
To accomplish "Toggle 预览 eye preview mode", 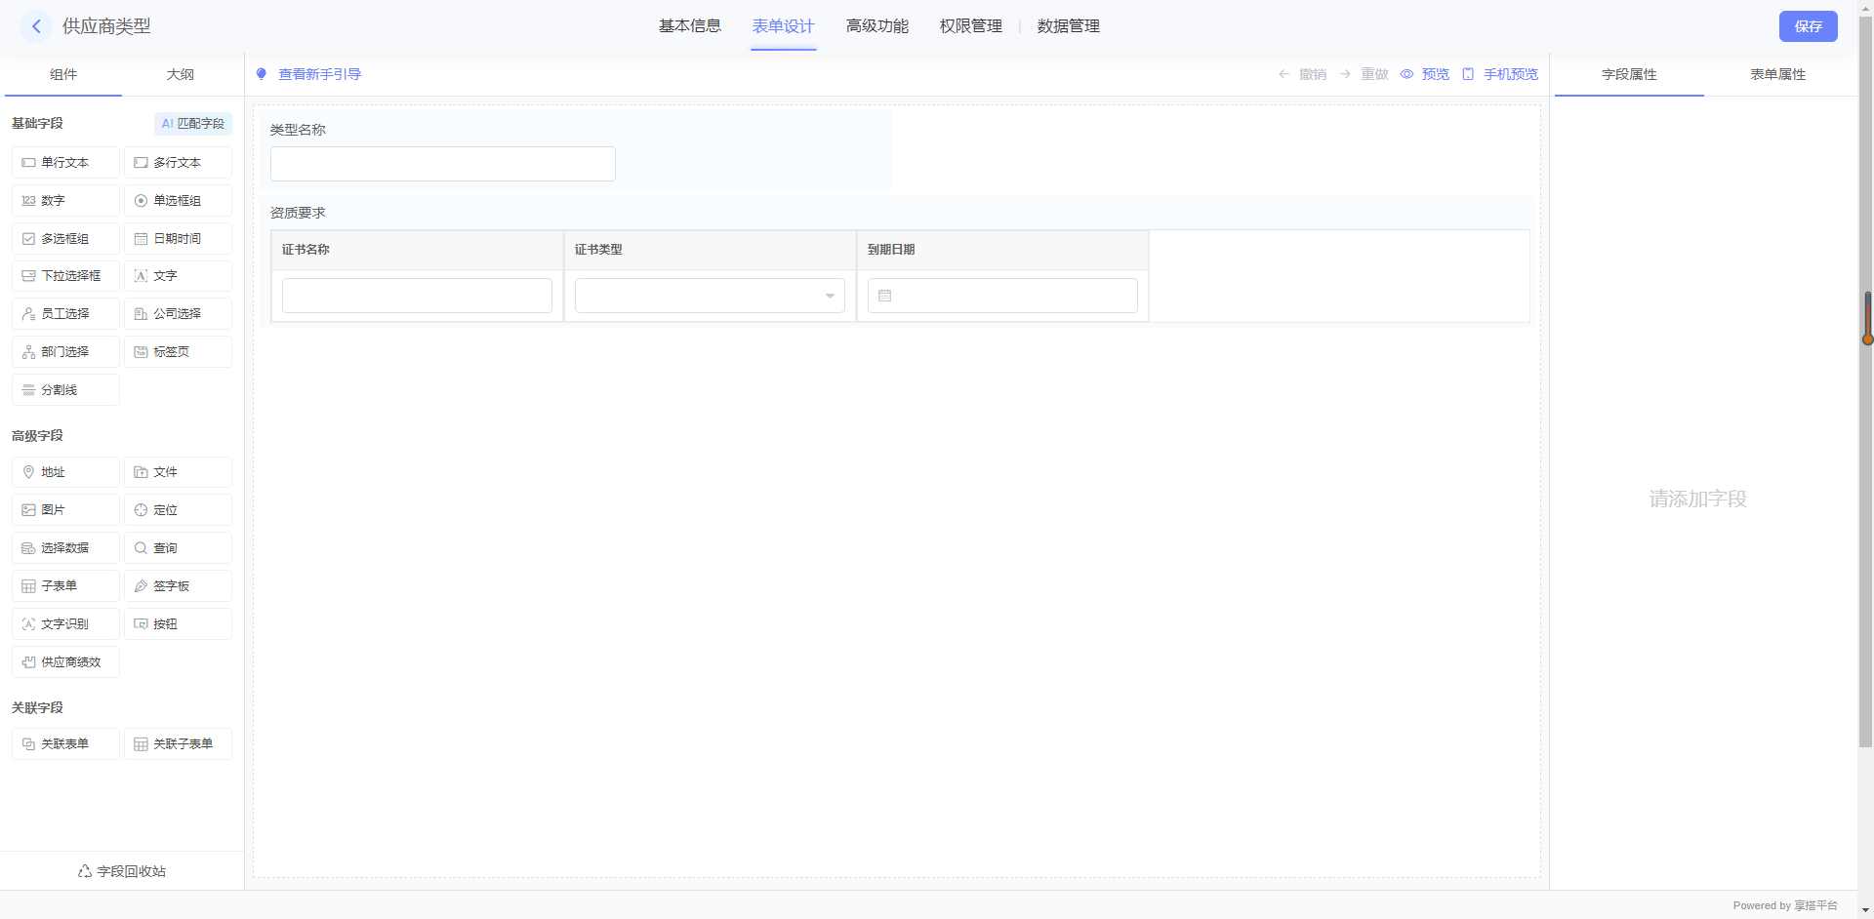I will (1407, 74).
